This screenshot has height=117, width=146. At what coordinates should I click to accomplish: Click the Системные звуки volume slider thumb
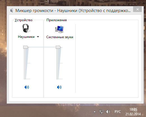pyautogui.click(x=58, y=47)
